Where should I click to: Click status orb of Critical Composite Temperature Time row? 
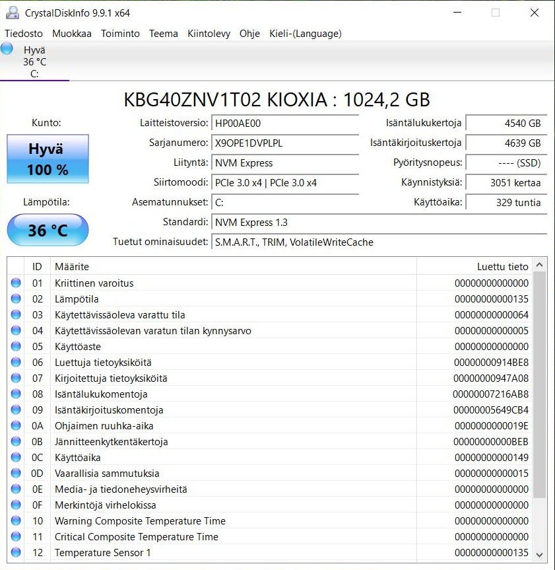coord(16,536)
